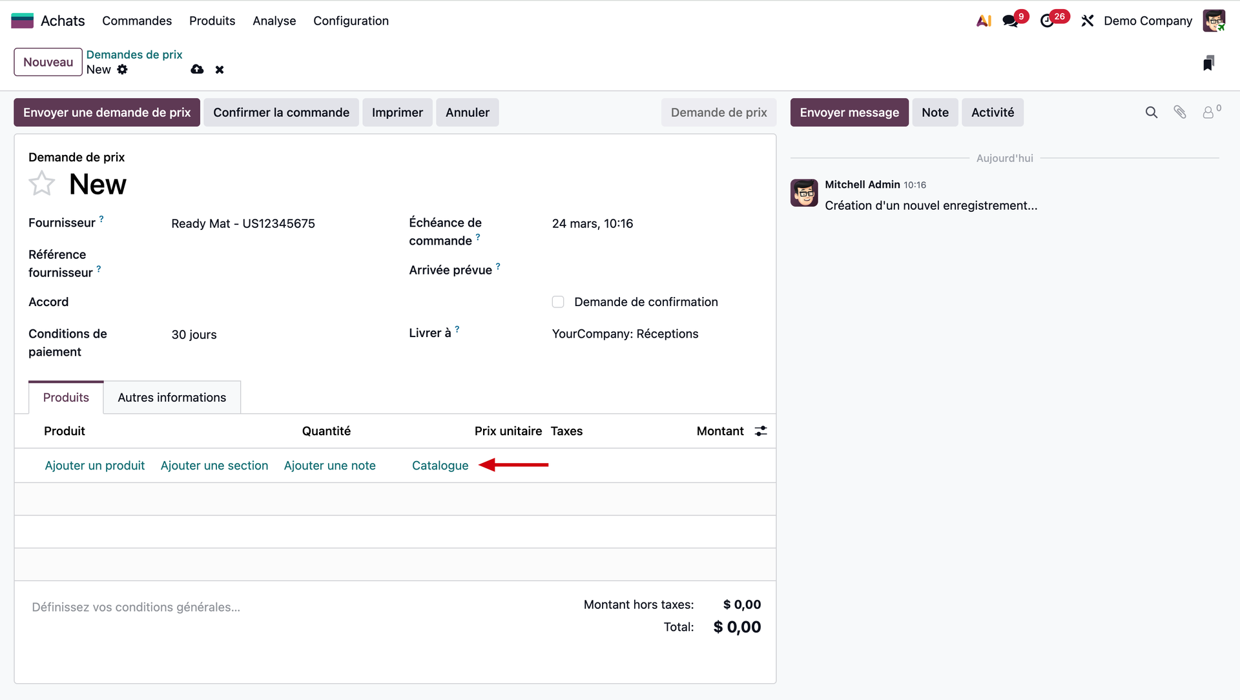Search the chatter with the magnifier icon
Image resolution: width=1240 pixels, height=700 pixels.
tap(1151, 112)
